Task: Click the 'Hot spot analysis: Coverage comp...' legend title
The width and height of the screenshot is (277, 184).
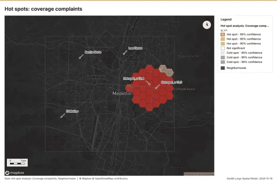Action: pos(245,26)
